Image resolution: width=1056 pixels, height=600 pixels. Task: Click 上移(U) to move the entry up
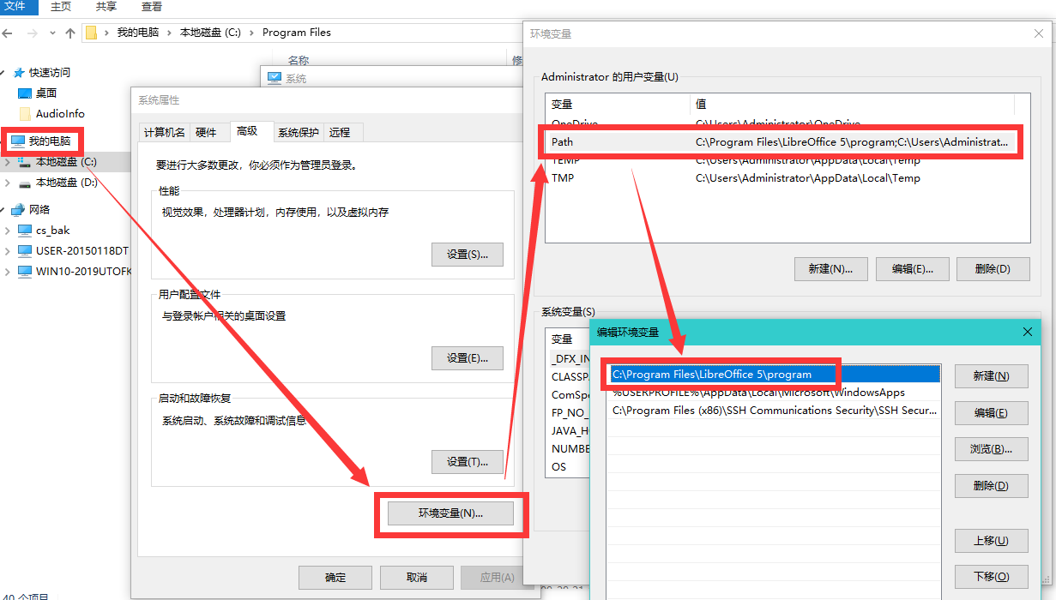990,541
